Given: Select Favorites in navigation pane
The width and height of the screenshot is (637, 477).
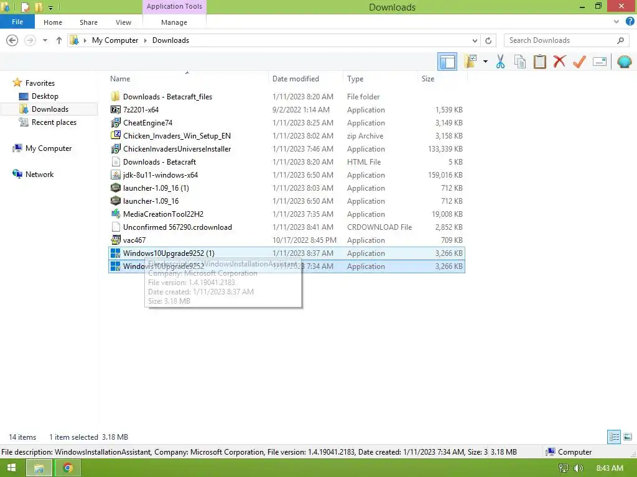Looking at the screenshot, I should click(40, 83).
